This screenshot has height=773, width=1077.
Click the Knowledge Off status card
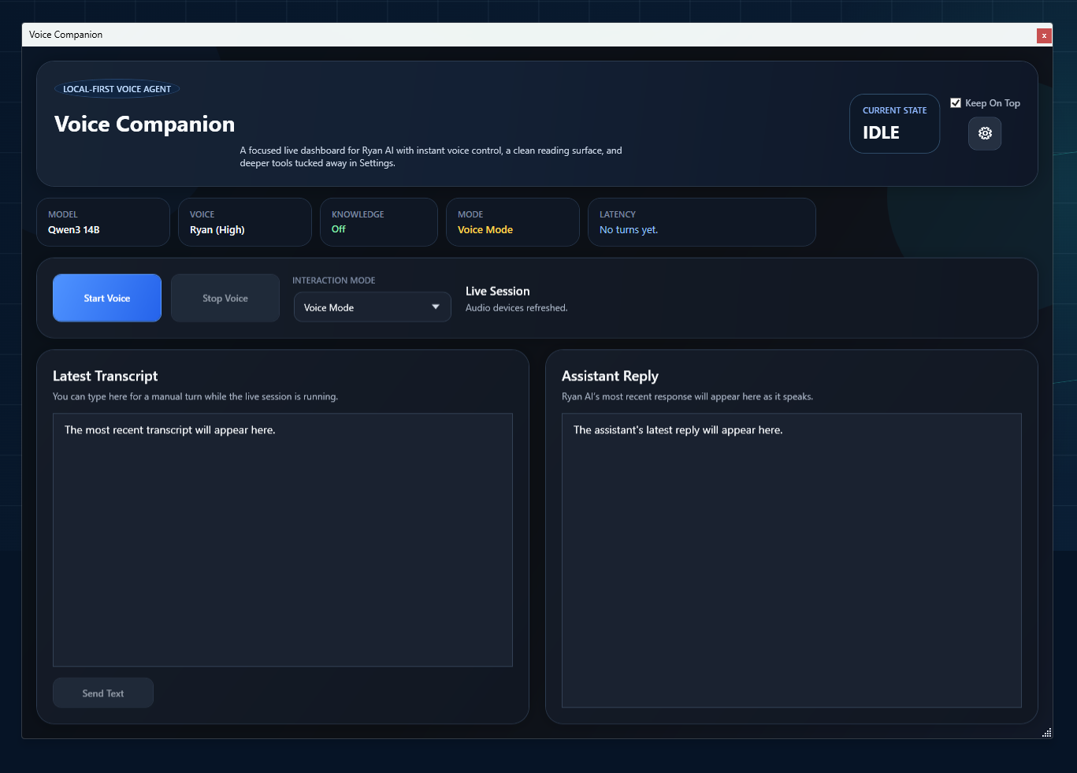click(379, 222)
